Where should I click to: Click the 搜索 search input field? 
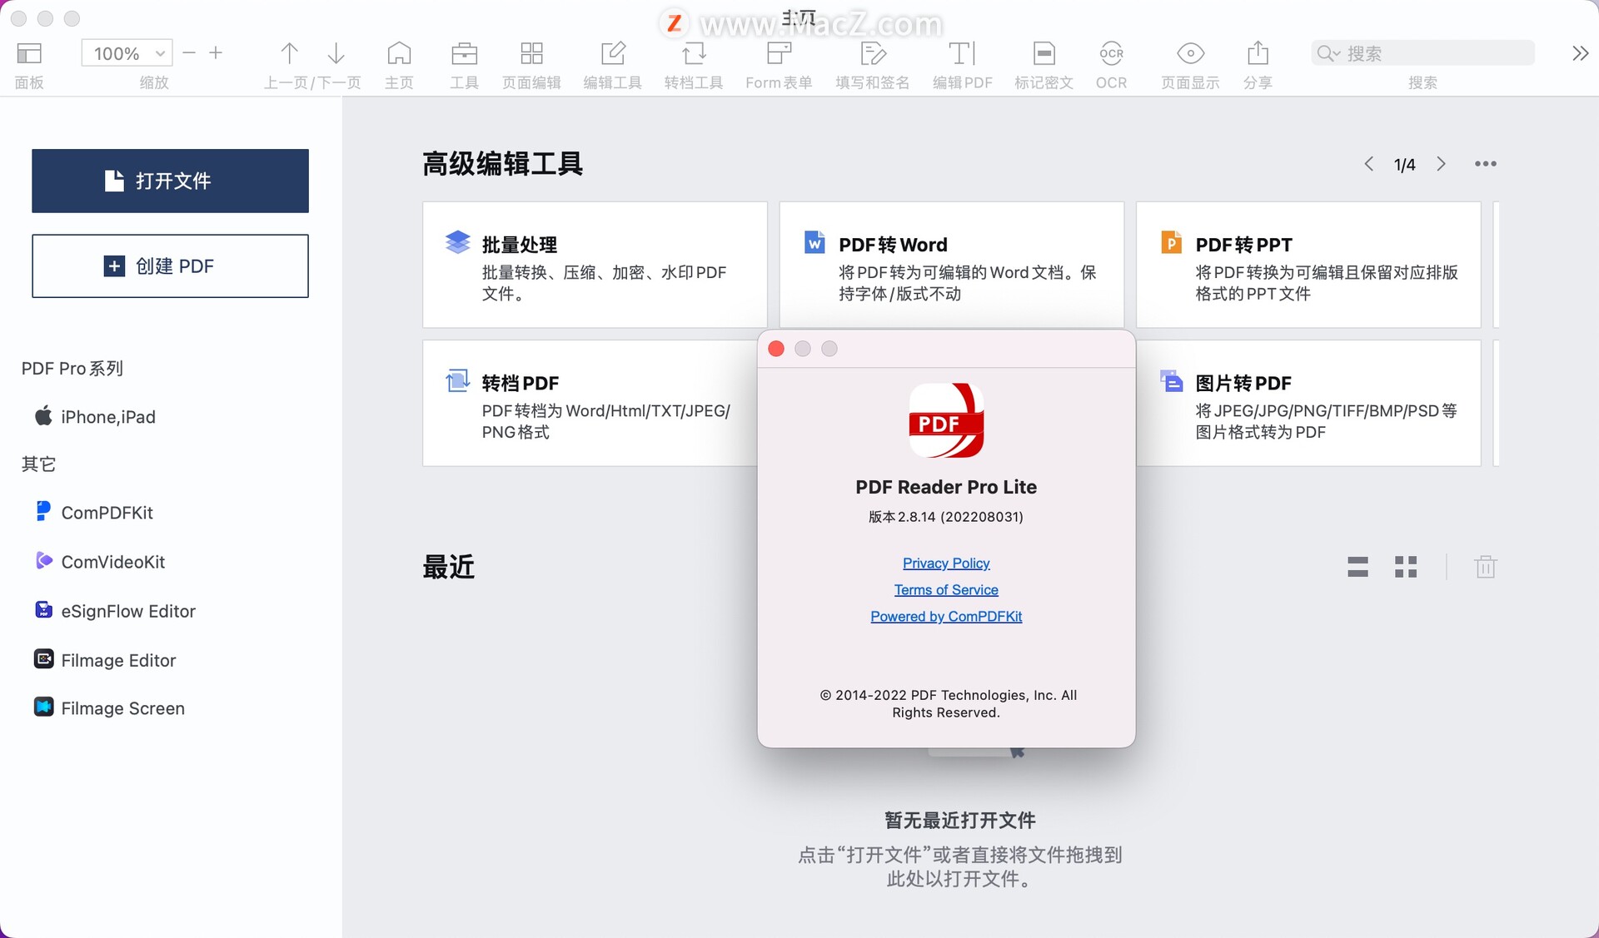(x=1424, y=52)
